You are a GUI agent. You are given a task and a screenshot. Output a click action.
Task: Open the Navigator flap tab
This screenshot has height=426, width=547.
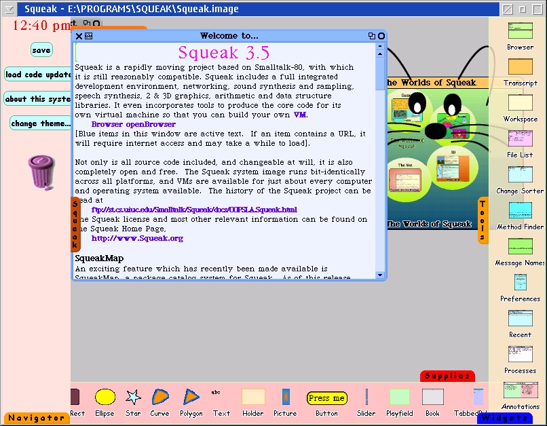coord(37,418)
